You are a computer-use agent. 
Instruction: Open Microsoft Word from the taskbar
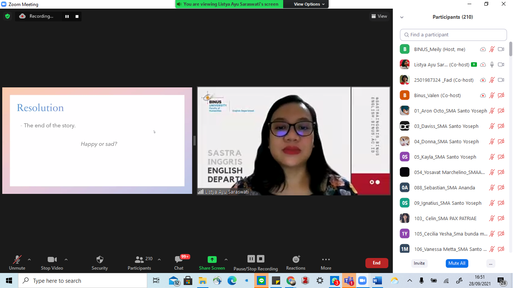[x=377, y=280]
